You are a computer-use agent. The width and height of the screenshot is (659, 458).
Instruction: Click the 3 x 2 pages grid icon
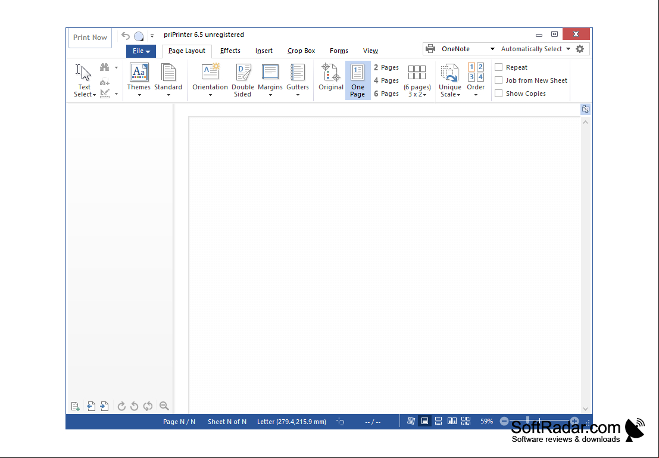pyautogui.click(x=417, y=72)
